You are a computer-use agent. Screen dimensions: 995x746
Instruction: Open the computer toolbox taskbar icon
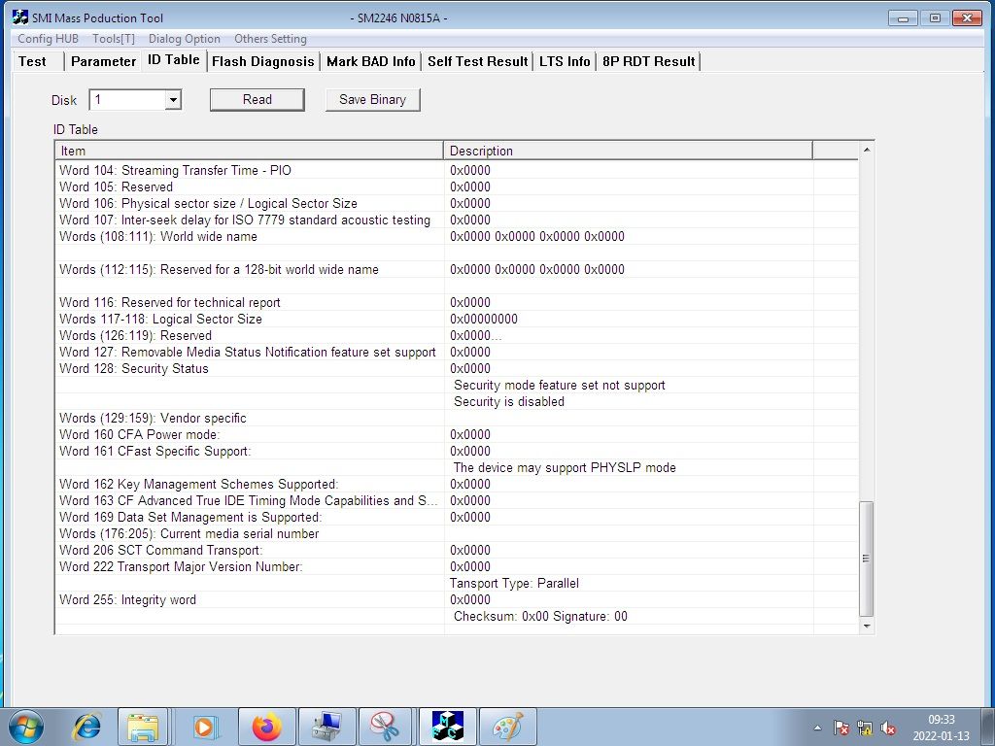pyautogui.click(x=326, y=727)
